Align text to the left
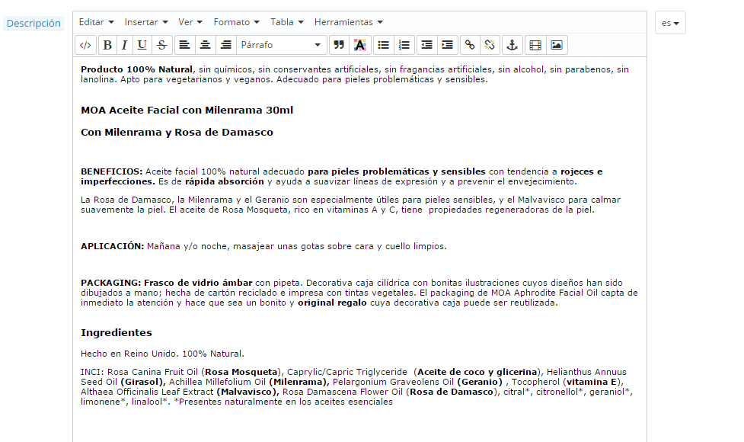Screen dimensions: 744x442 pos(184,45)
